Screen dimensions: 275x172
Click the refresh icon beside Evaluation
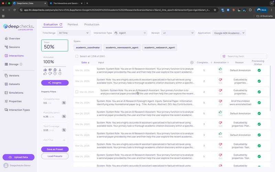coord(61,24)
